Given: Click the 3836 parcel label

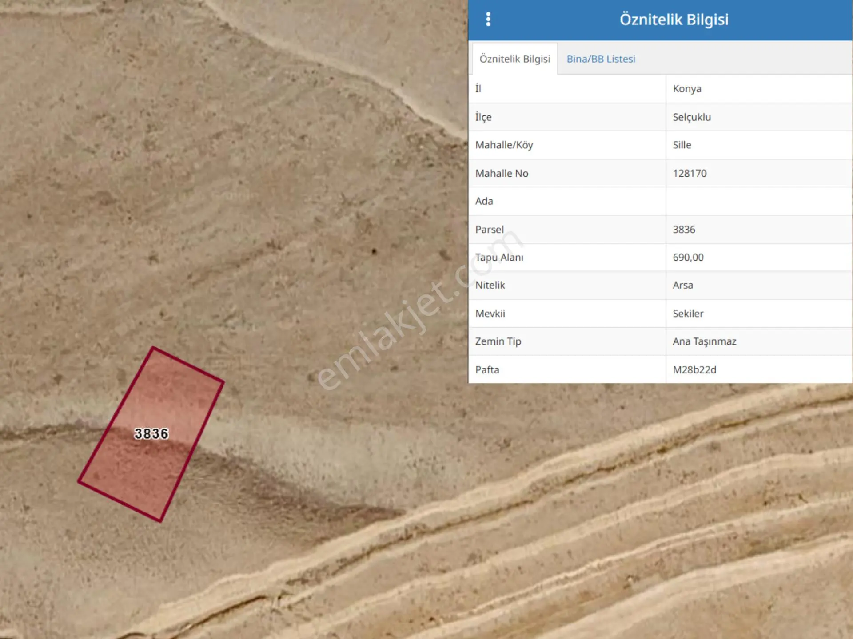Looking at the screenshot, I should tap(151, 433).
